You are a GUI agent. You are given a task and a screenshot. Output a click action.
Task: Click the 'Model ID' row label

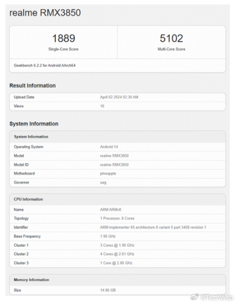[x=21, y=165]
